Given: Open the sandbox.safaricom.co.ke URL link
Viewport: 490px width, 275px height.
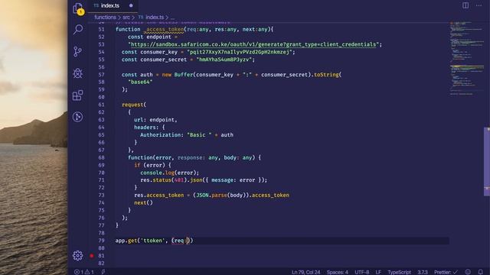Looking at the screenshot, I should (x=253, y=44).
